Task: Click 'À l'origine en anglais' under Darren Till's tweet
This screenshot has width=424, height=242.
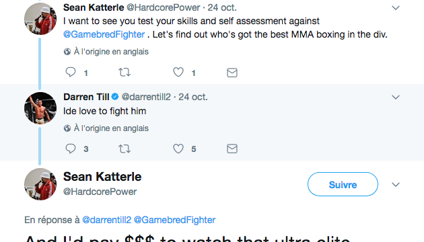Action: tap(111, 128)
